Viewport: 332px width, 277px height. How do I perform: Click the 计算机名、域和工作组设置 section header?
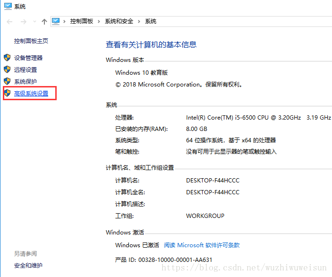coord(140,168)
